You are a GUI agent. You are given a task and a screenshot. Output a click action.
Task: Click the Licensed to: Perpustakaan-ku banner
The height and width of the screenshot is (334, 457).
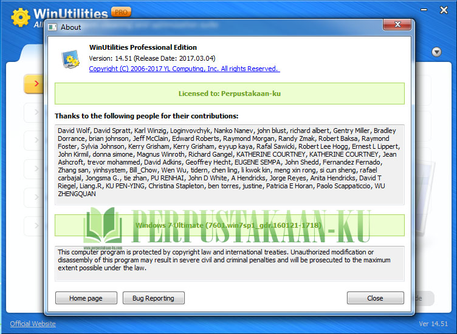(x=230, y=94)
